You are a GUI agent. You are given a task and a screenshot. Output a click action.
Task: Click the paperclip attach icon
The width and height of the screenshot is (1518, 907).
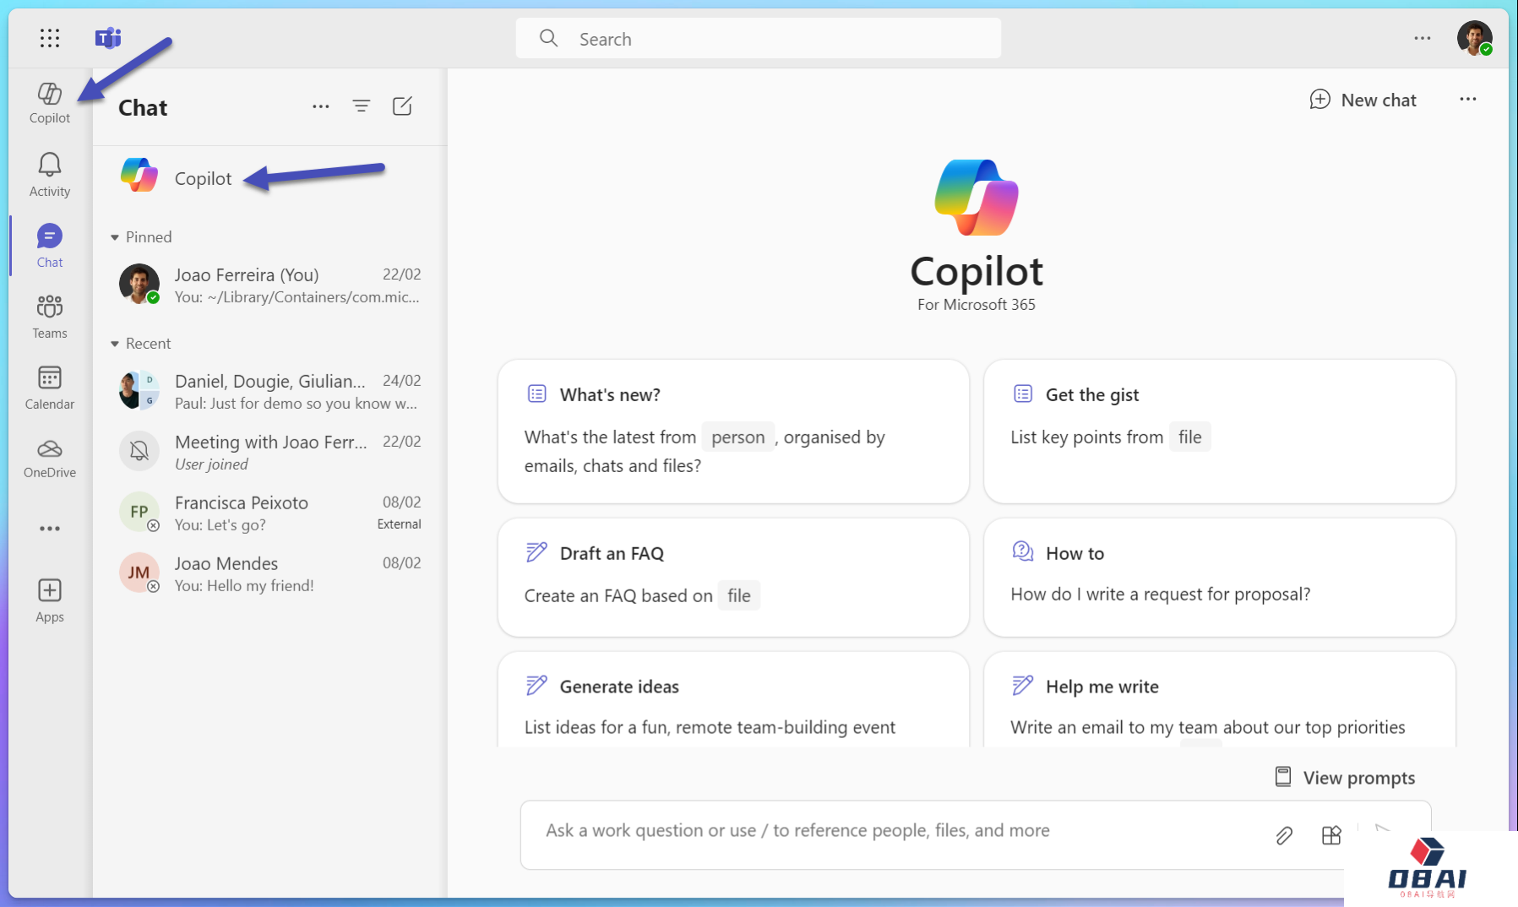point(1284,835)
